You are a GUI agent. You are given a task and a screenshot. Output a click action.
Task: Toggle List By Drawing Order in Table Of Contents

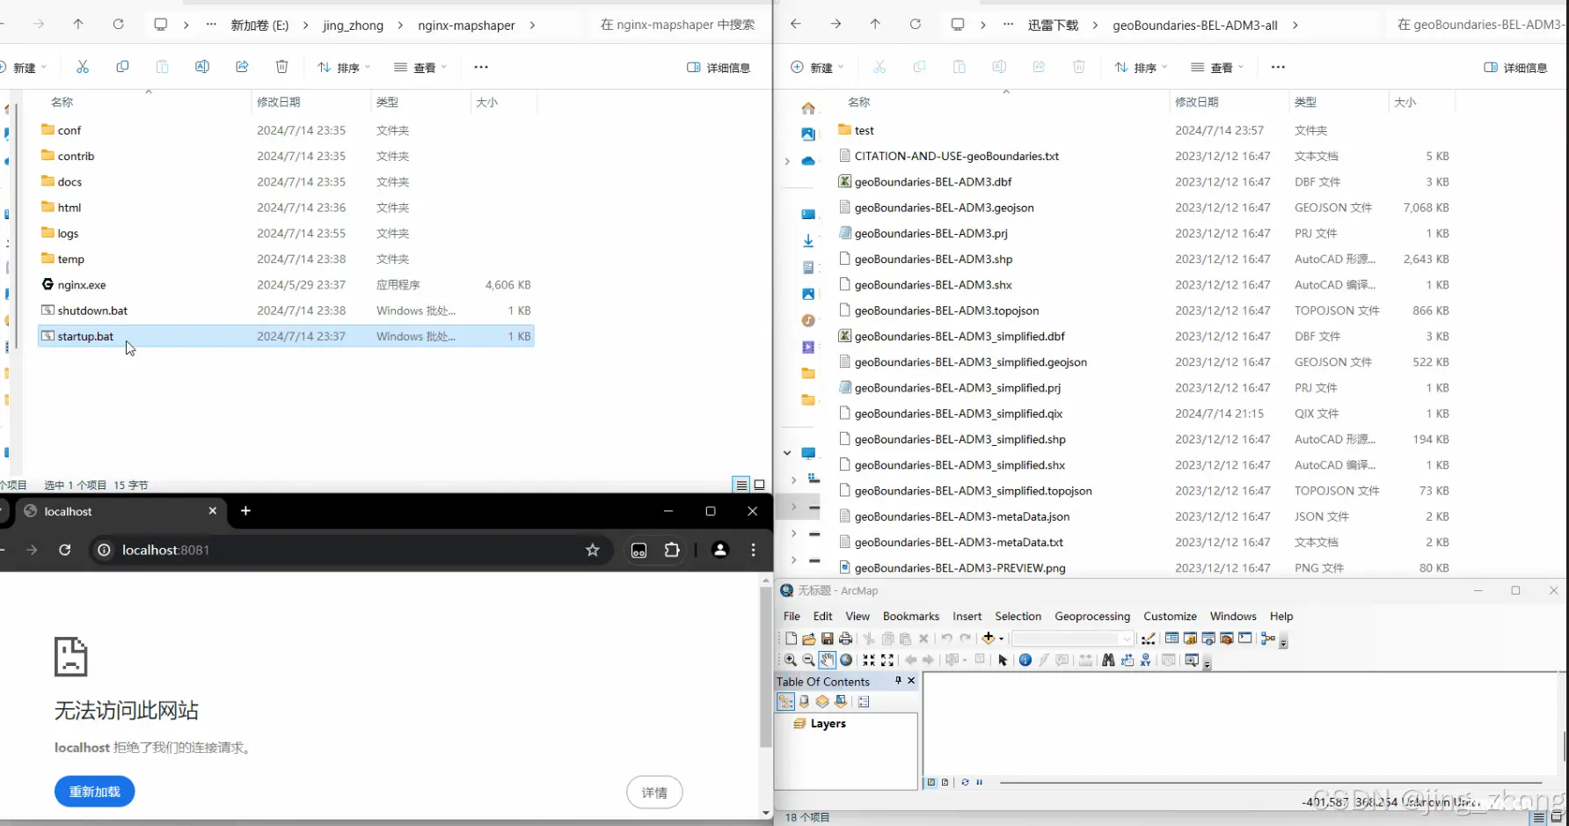point(785,701)
